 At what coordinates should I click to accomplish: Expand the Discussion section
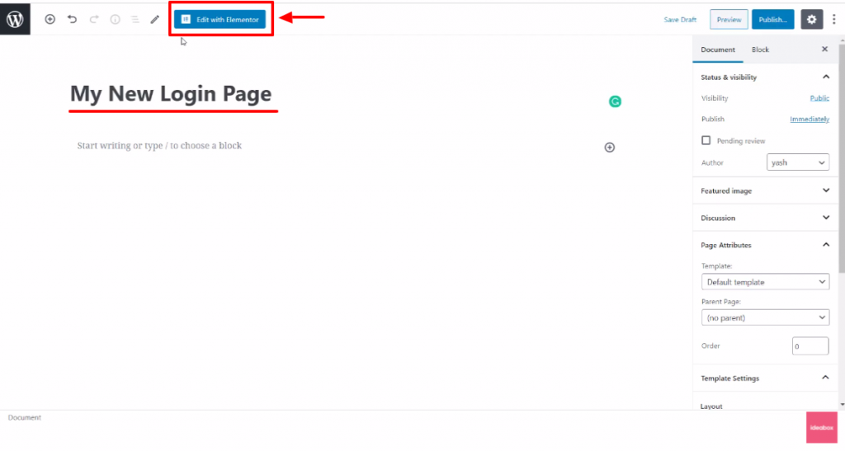(x=765, y=218)
